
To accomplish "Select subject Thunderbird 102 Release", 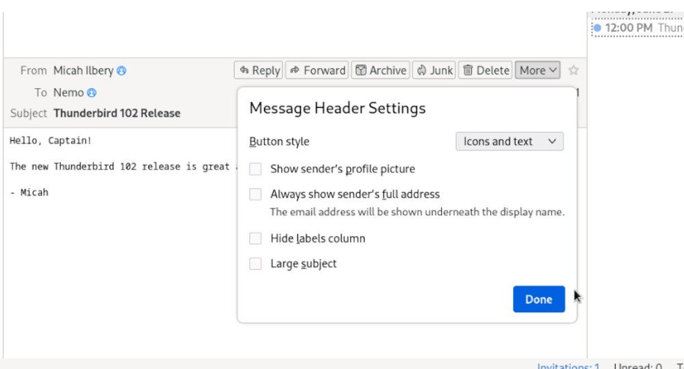I will [x=117, y=113].
